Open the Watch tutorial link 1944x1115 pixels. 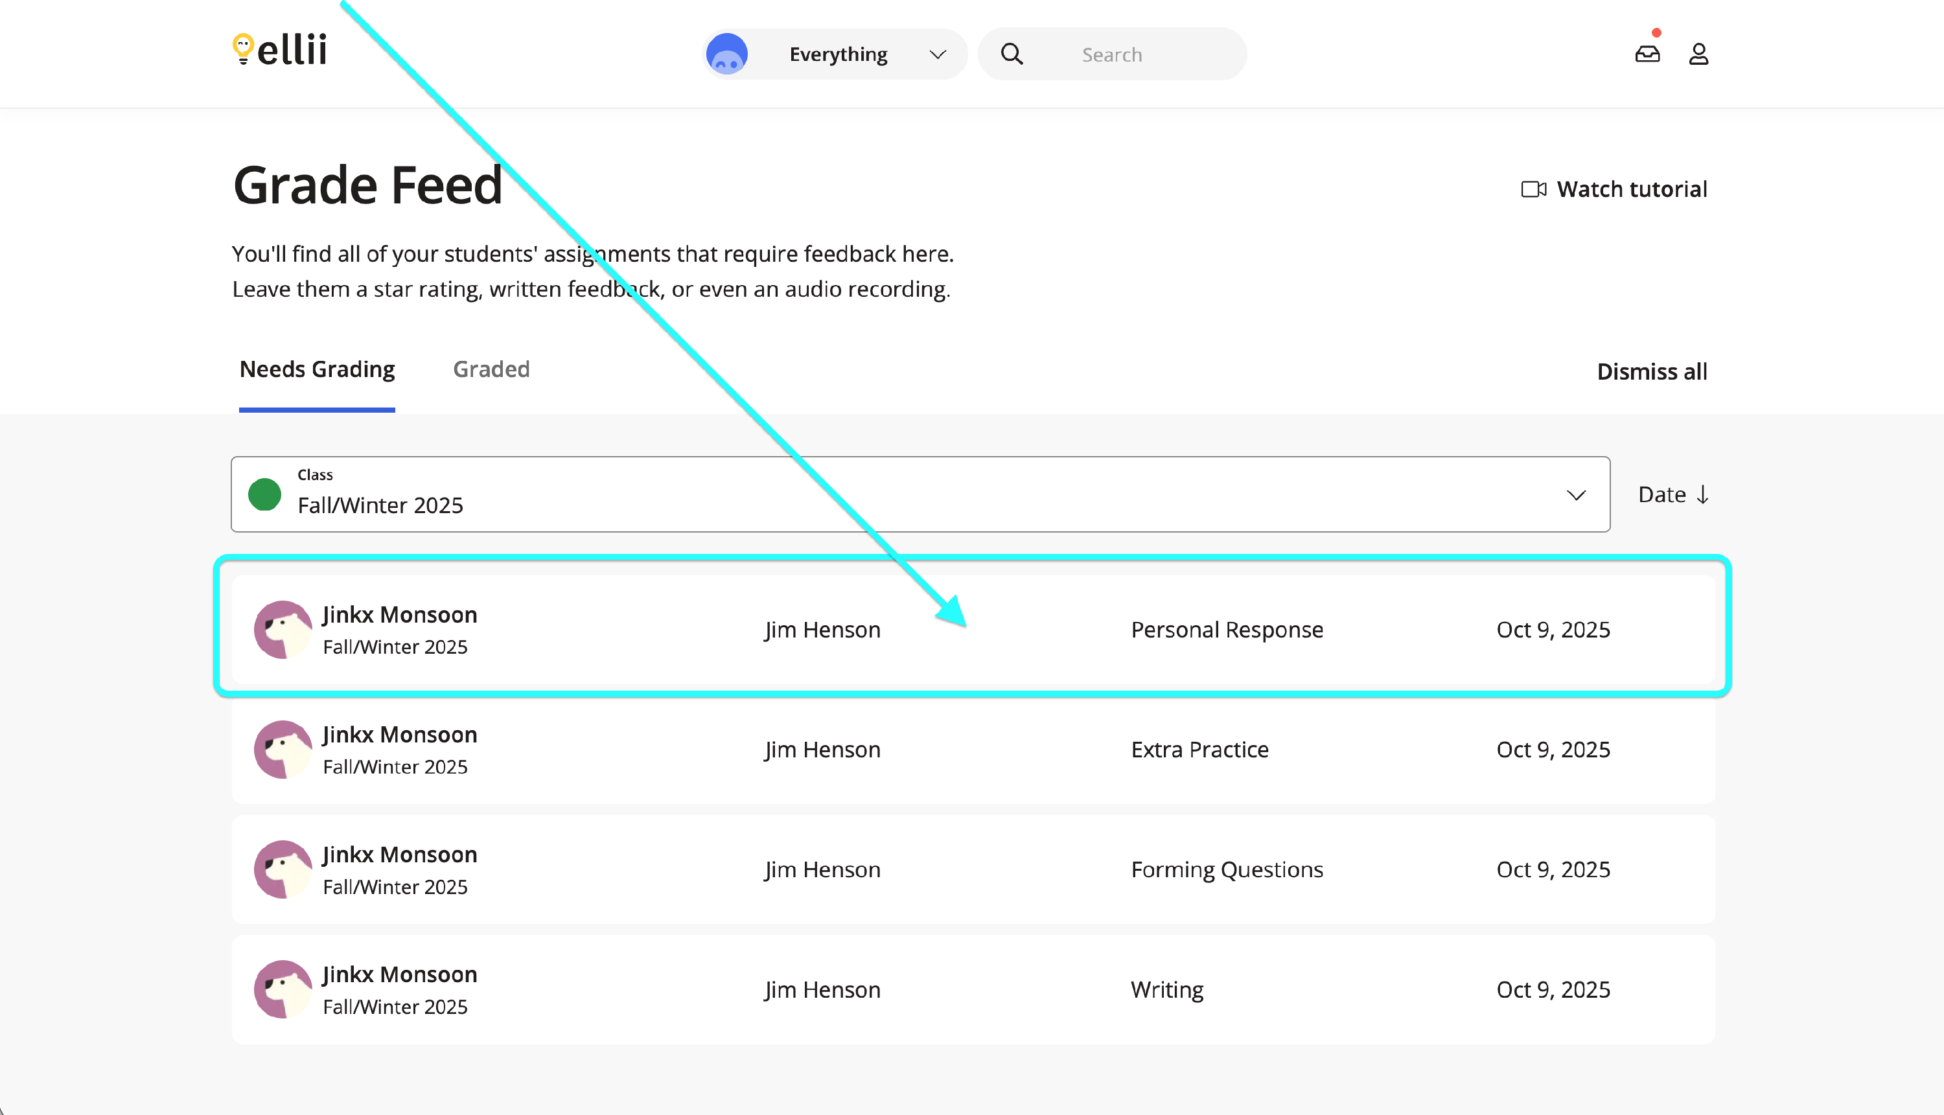point(1632,189)
